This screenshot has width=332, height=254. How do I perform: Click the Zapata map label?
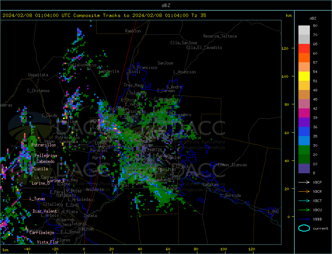90,216
